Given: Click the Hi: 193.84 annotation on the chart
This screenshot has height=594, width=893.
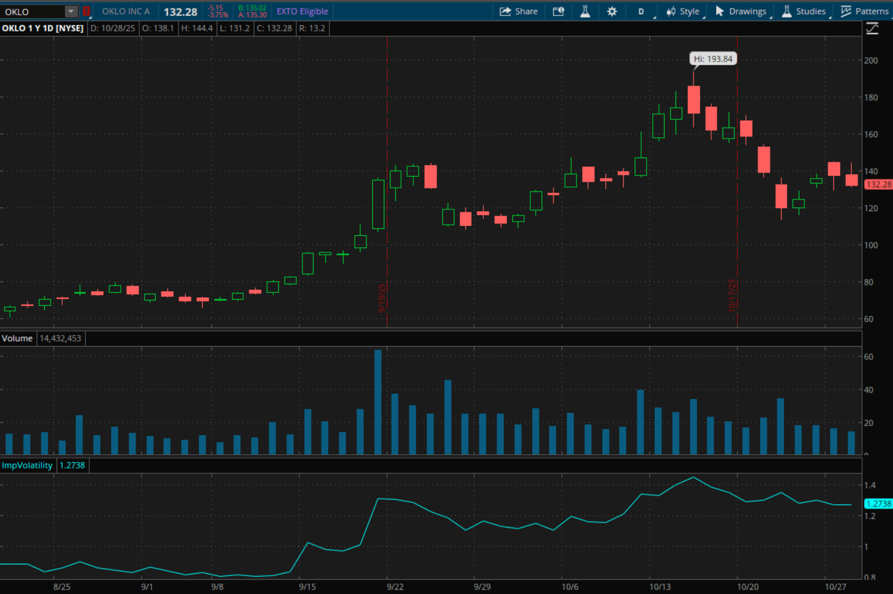Looking at the screenshot, I should click(713, 58).
